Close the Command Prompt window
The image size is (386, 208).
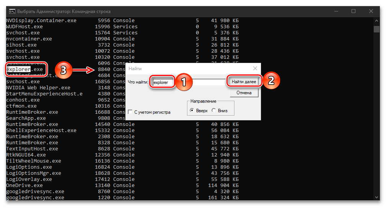point(371,11)
